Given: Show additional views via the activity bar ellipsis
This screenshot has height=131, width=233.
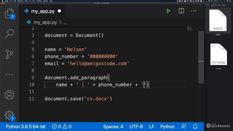Looking at the screenshot, I should pyautogui.click(x=9, y=74).
